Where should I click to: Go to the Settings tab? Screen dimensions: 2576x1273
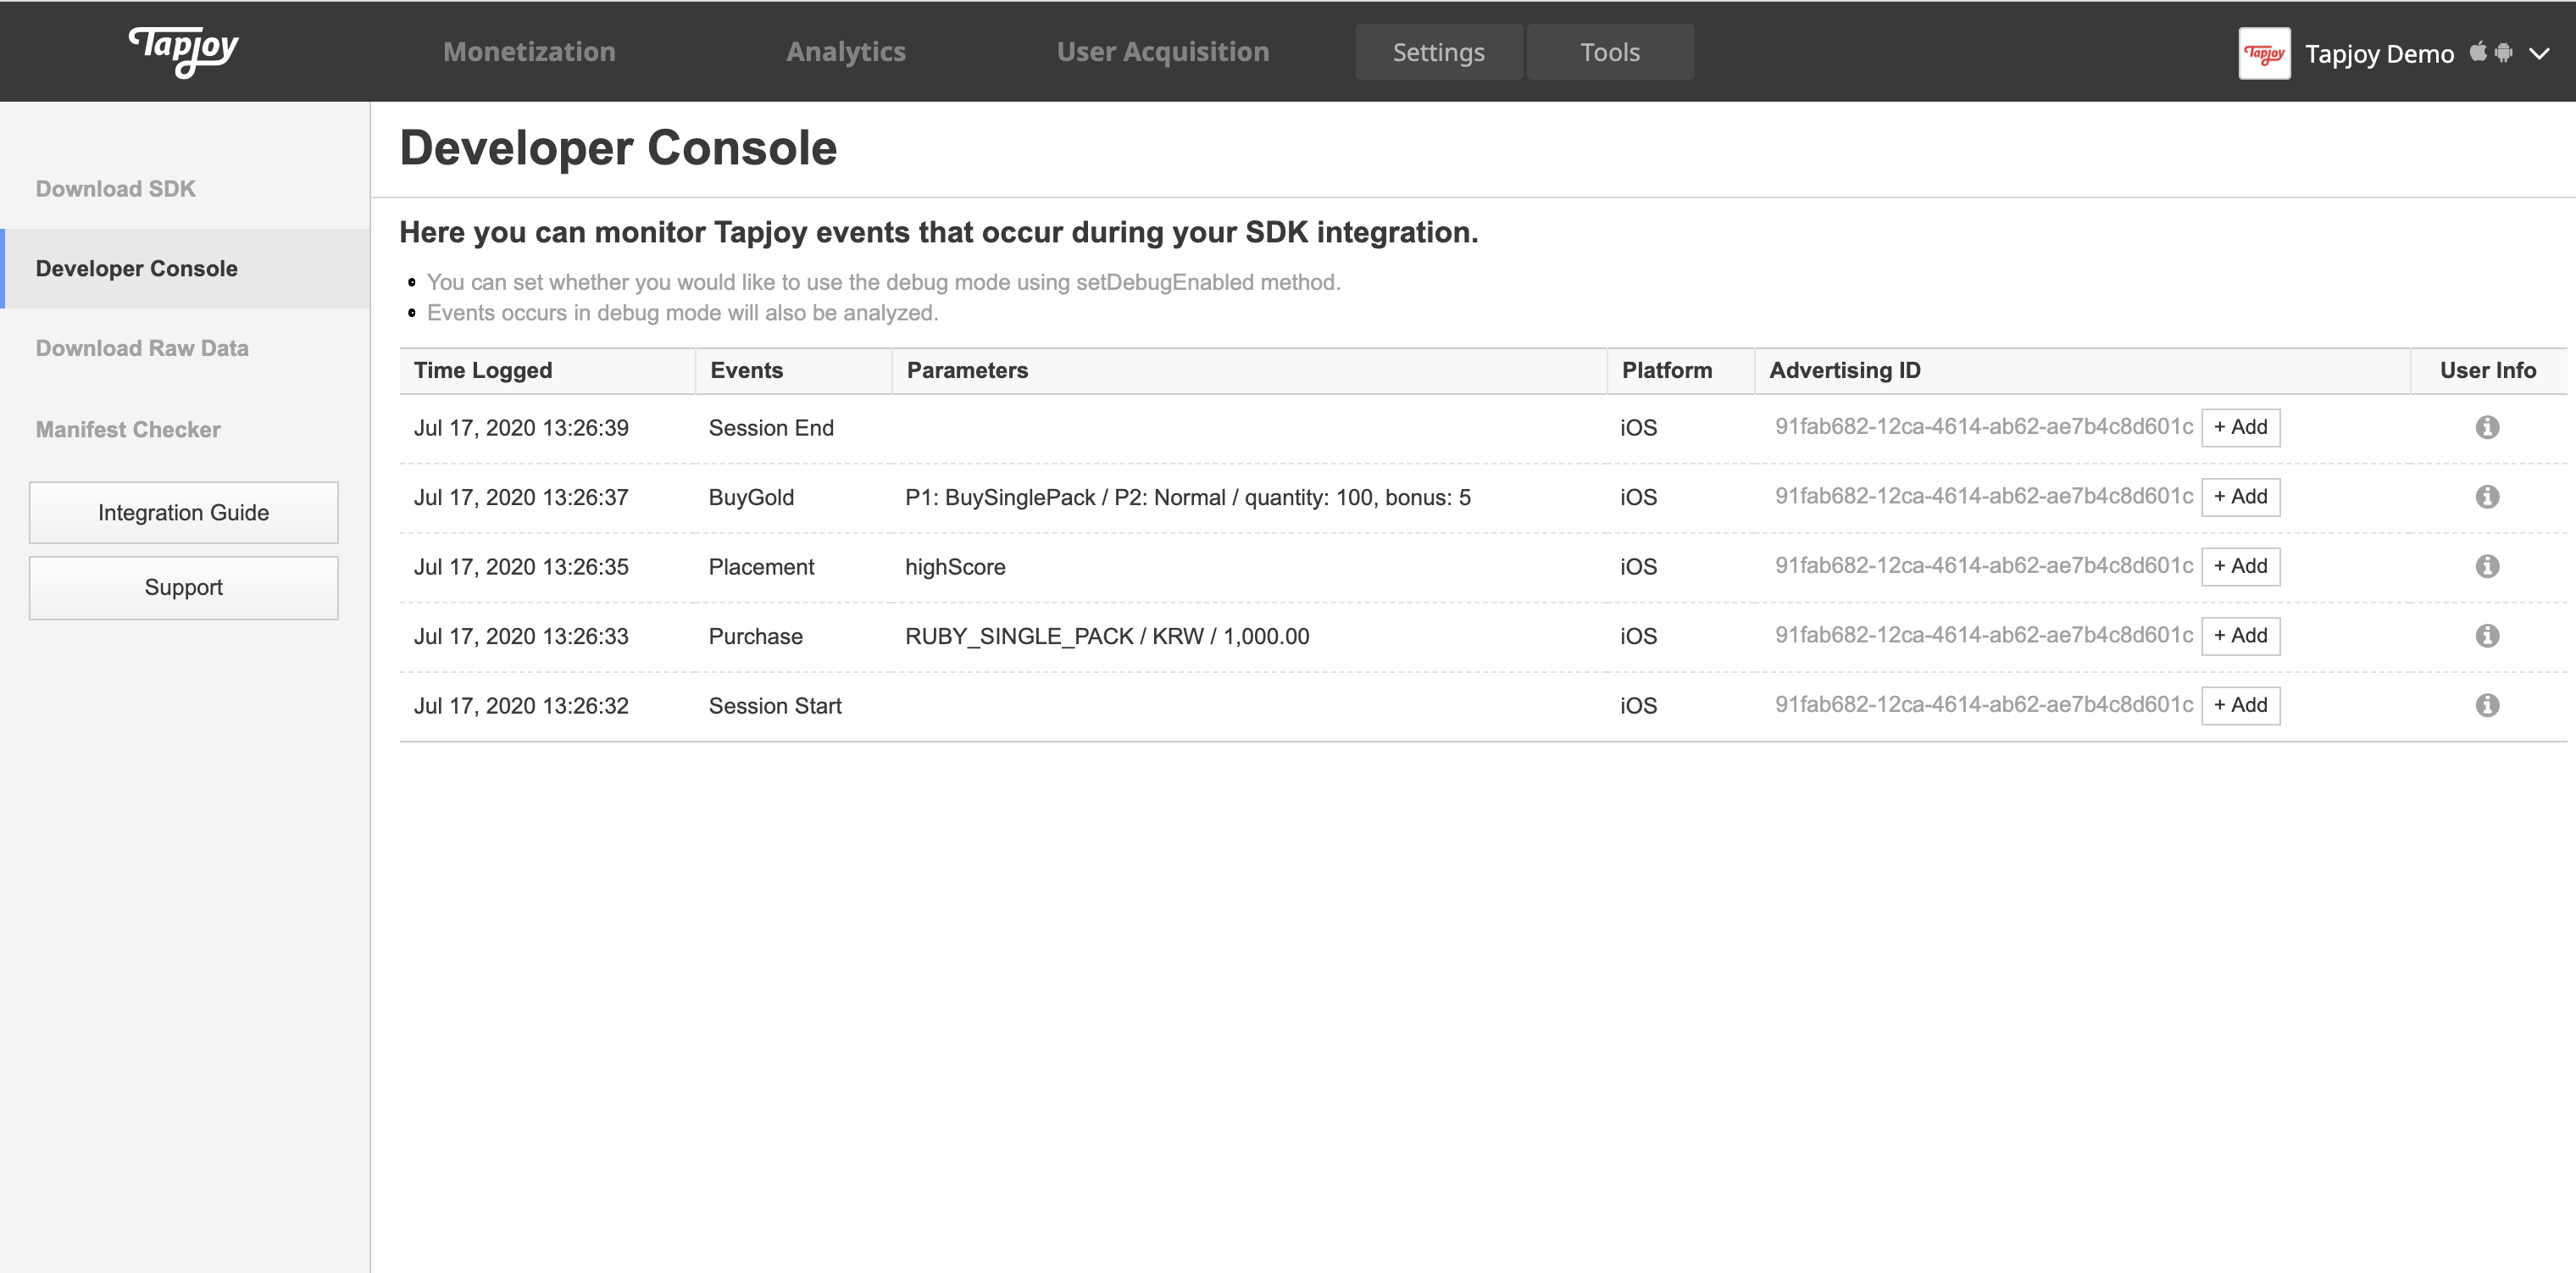[x=1439, y=52]
